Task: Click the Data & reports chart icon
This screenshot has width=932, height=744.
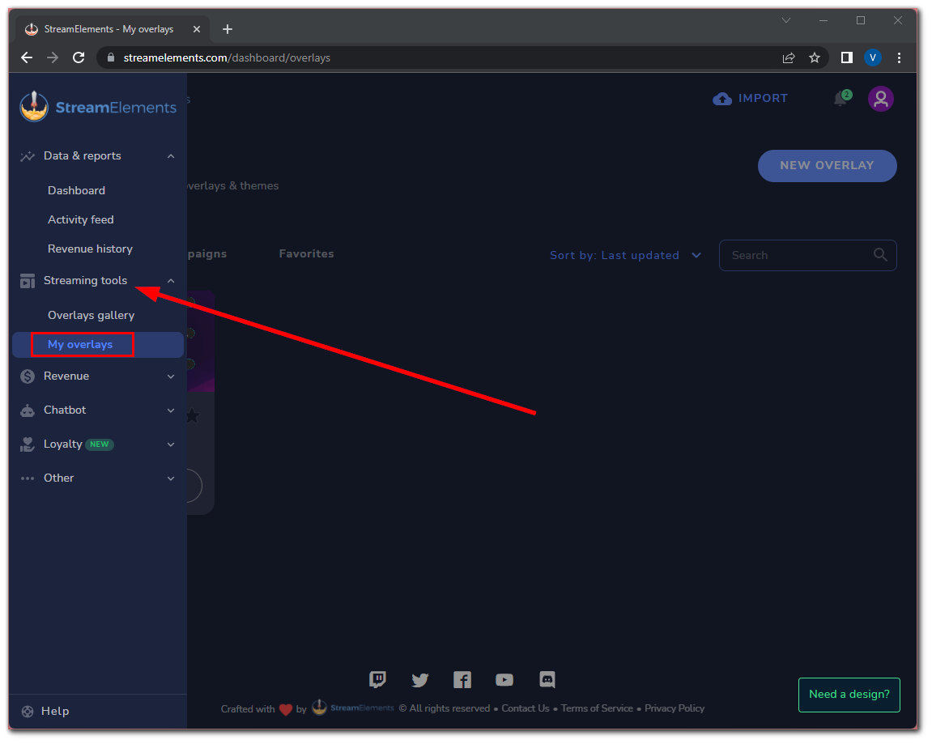Action: point(28,156)
